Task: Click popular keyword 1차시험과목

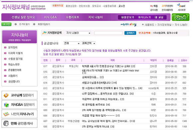Action: click(x=159, y=33)
